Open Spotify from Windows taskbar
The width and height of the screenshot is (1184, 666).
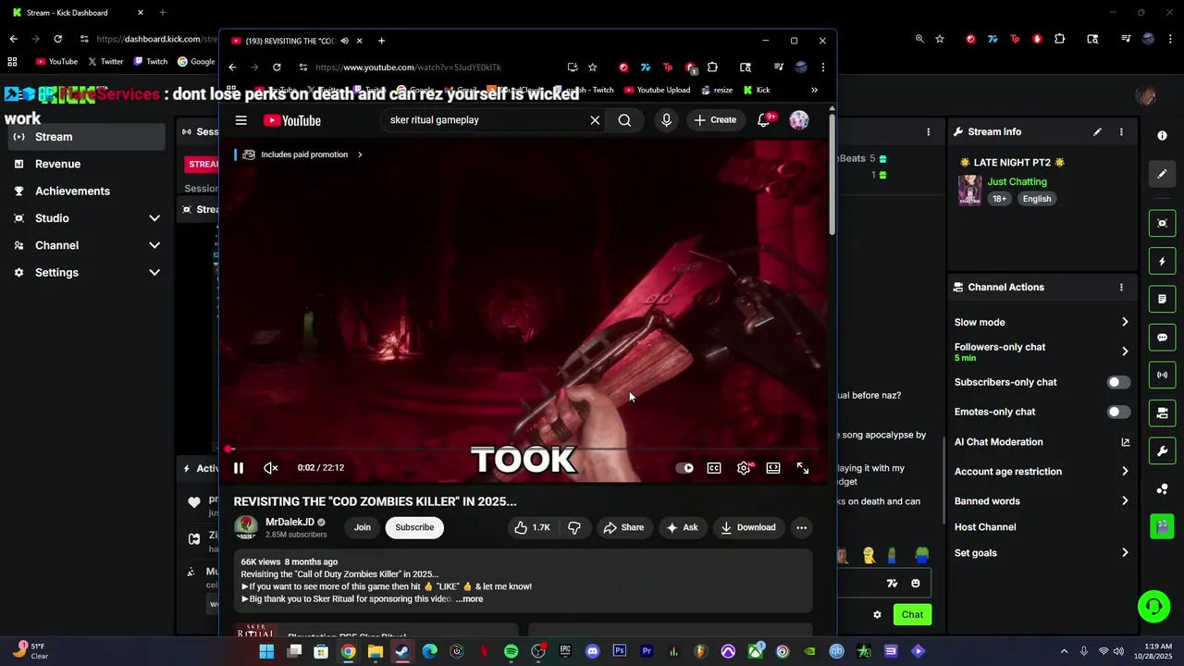pos(512,651)
